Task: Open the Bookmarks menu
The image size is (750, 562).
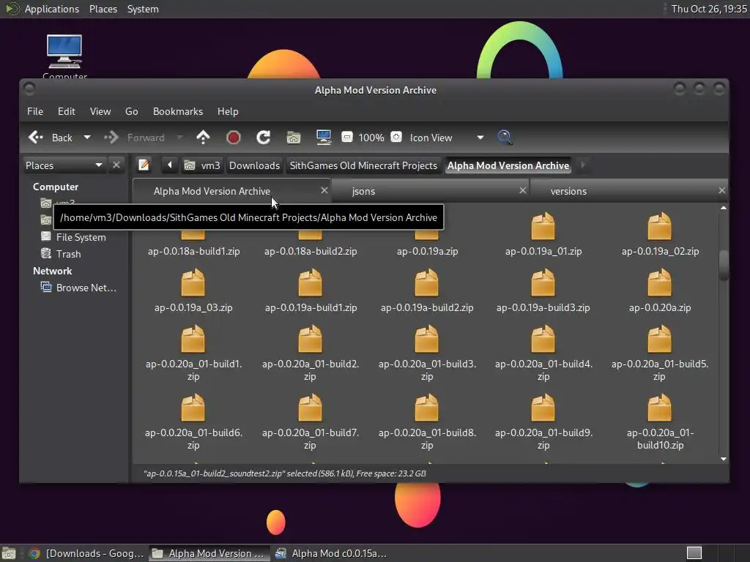Action: coord(177,111)
